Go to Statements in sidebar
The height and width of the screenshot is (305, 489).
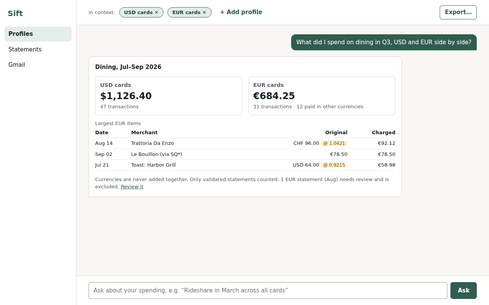[x=38, y=50]
